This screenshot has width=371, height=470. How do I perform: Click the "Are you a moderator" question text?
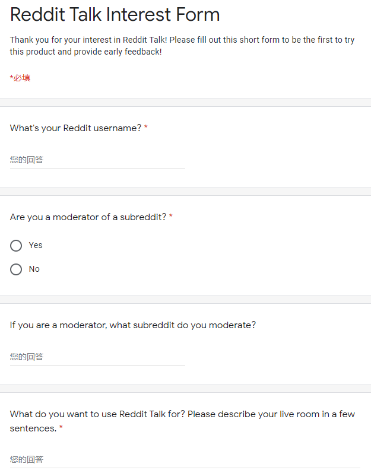coord(88,217)
